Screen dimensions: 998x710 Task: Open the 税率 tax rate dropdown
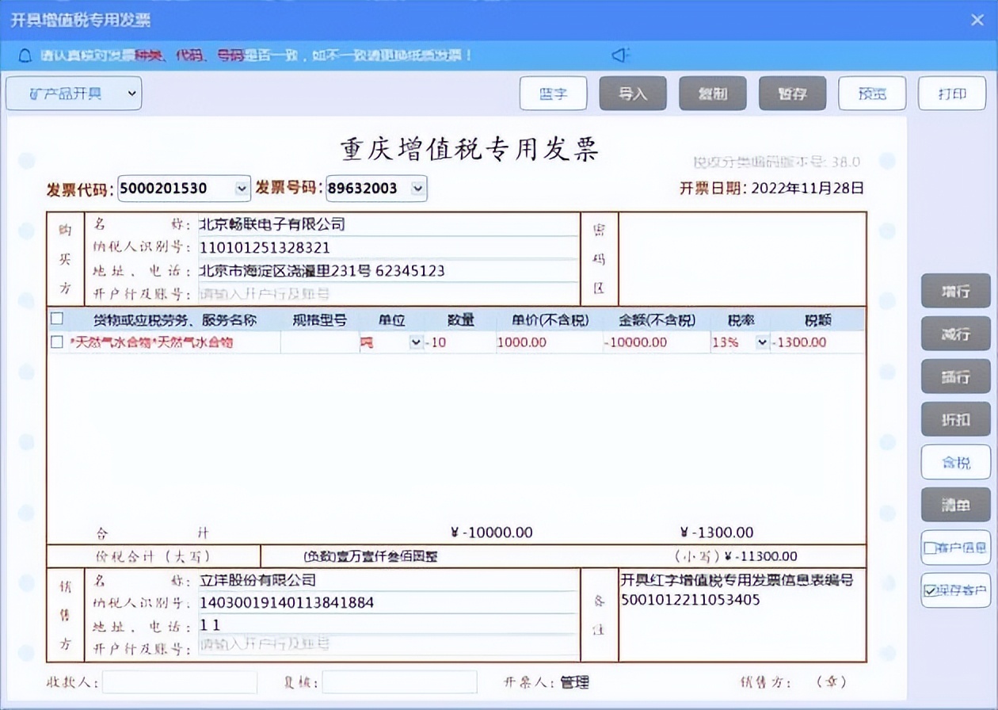coord(764,342)
